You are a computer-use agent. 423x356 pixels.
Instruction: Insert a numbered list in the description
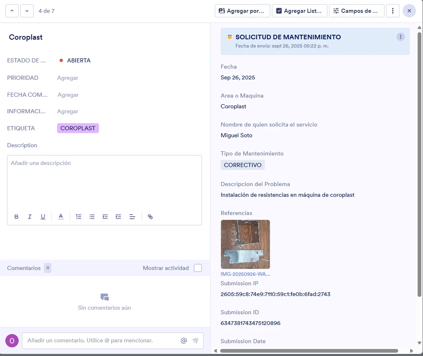78,216
